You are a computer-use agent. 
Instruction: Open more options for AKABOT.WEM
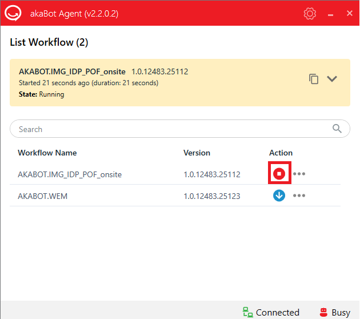(299, 196)
